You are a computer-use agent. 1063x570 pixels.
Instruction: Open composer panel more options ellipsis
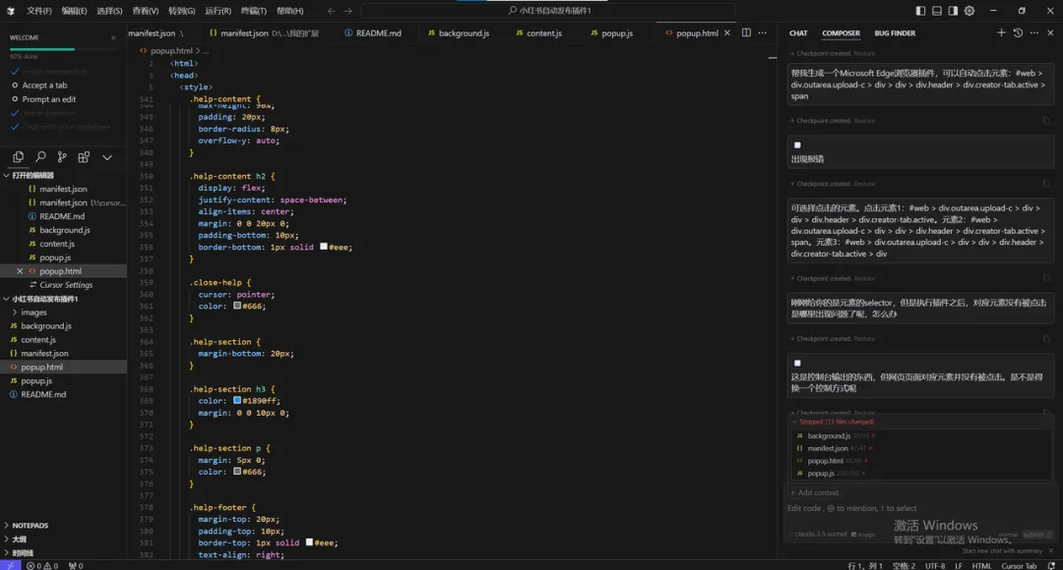pos(1033,32)
